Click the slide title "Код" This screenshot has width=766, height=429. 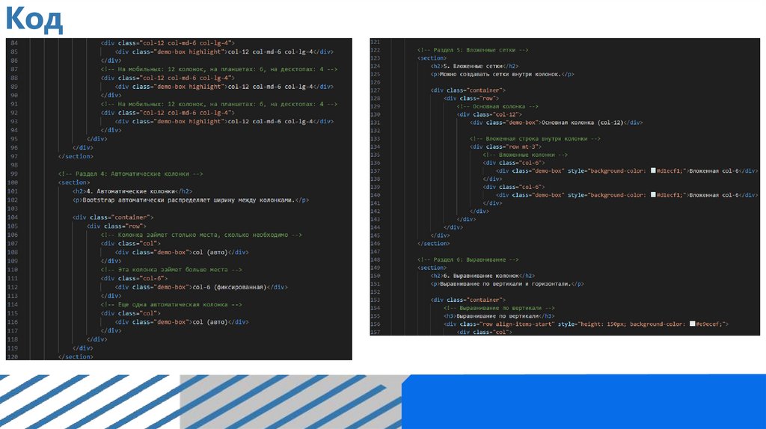tap(34, 19)
